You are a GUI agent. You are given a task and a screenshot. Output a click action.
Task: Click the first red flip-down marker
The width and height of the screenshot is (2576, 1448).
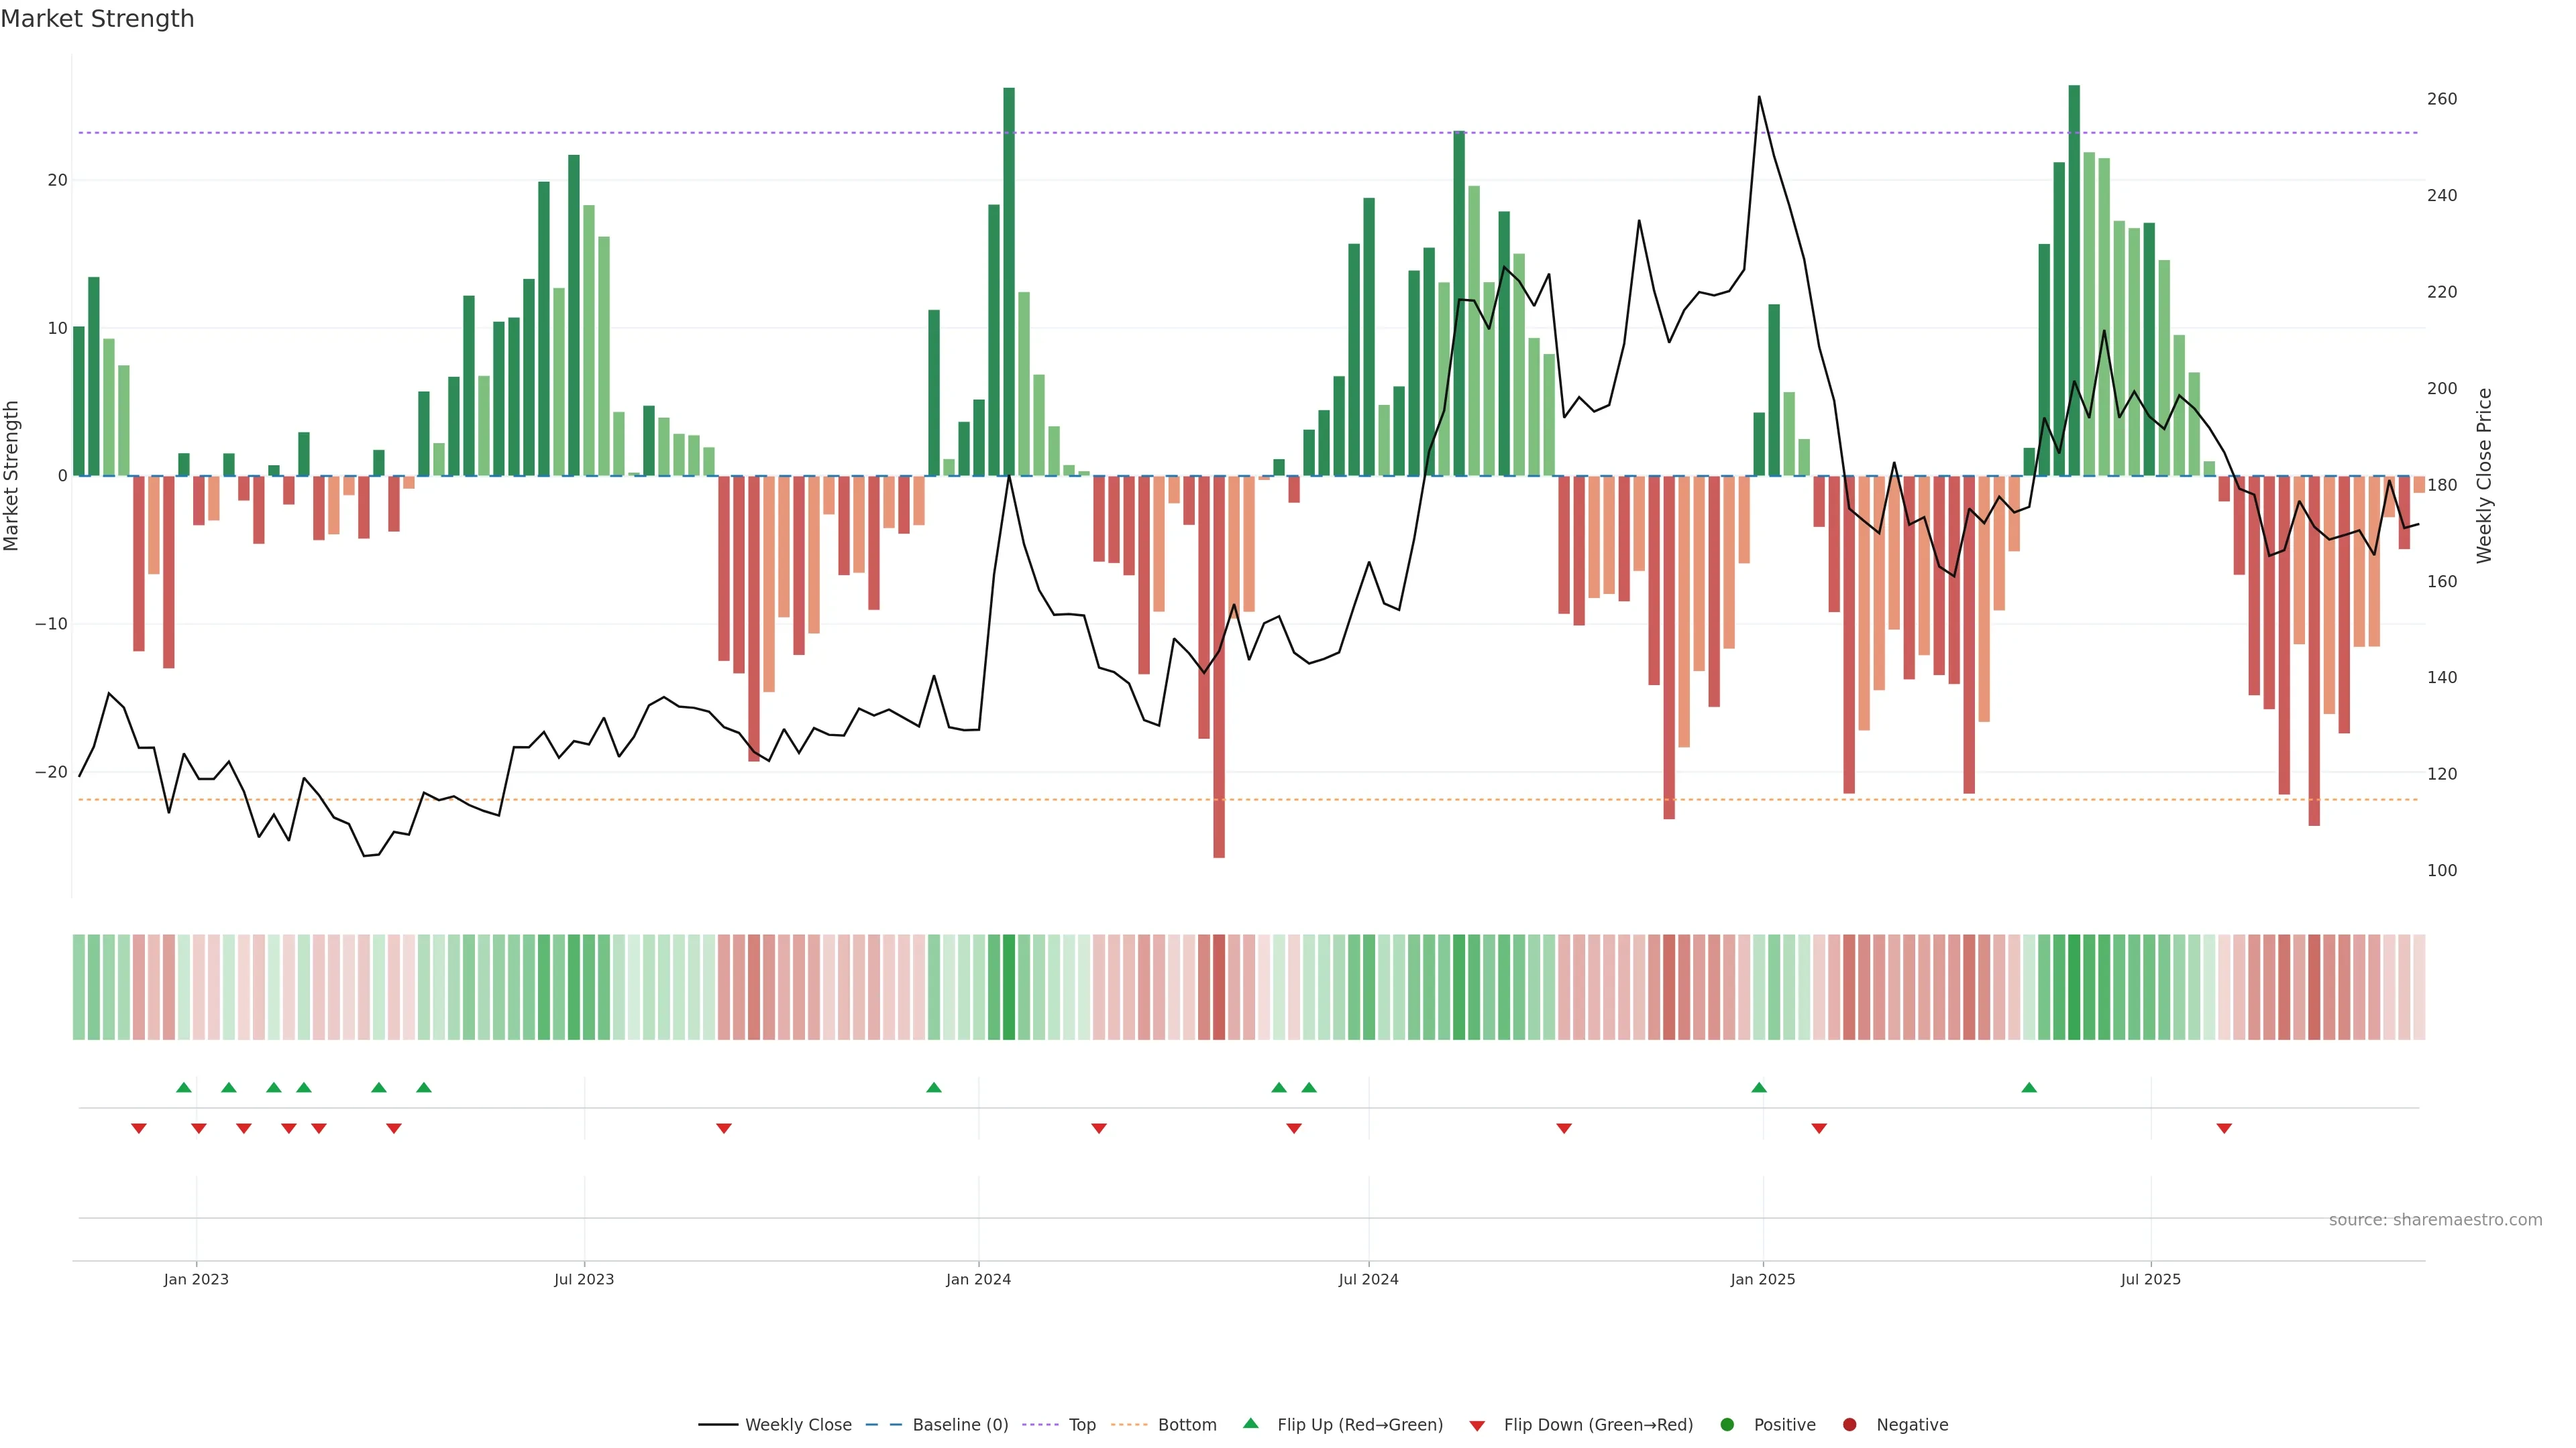[139, 1128]
